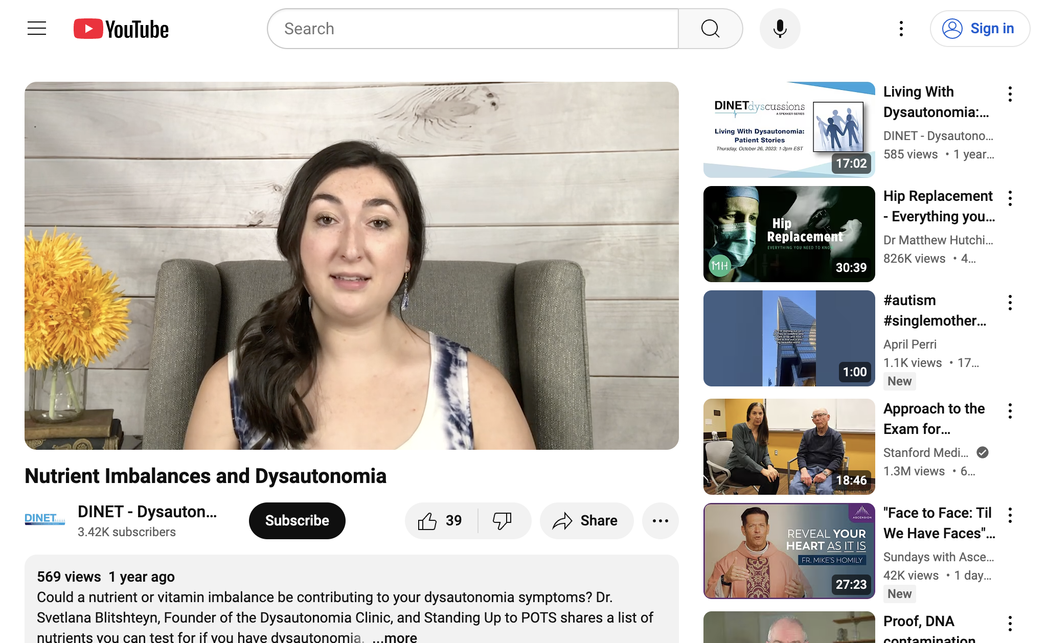Like the video with thumbs up
1047x643 pixels.
[x=441, y=520]
